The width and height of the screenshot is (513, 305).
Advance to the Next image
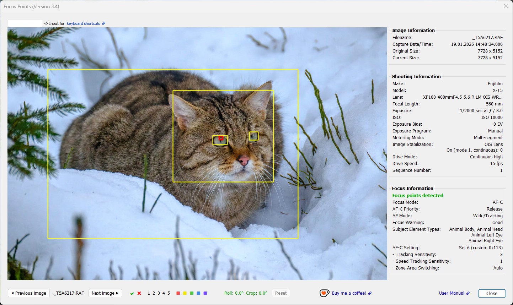point(105,293)
